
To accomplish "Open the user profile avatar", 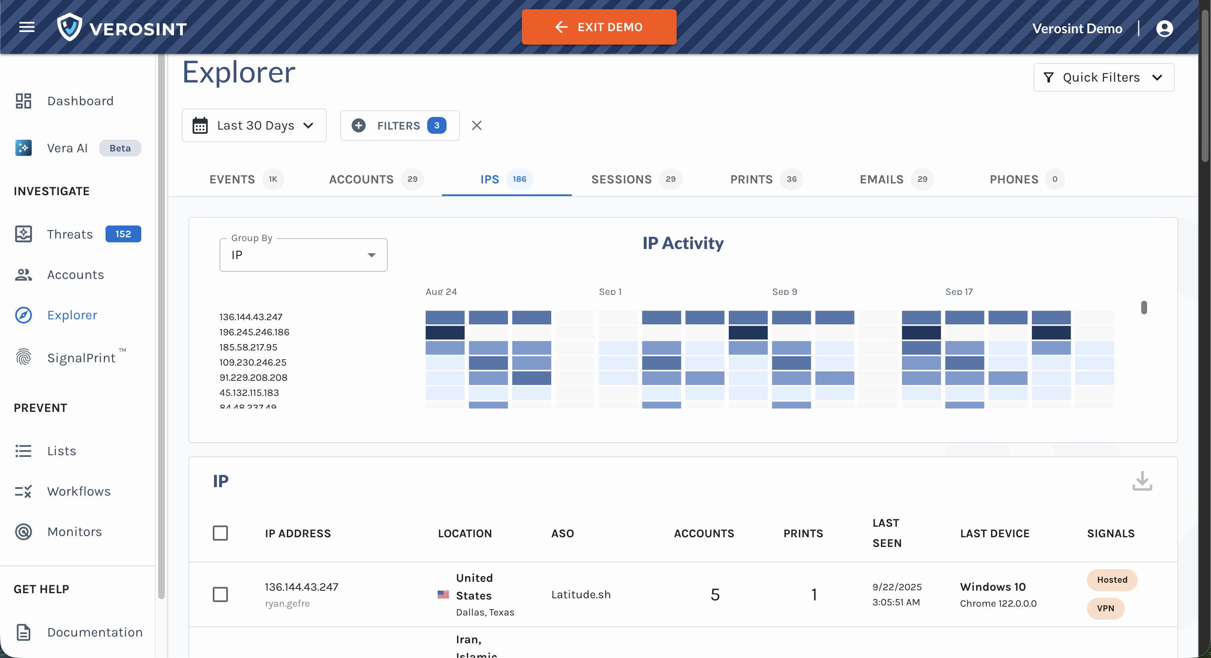I will 1164,28.
